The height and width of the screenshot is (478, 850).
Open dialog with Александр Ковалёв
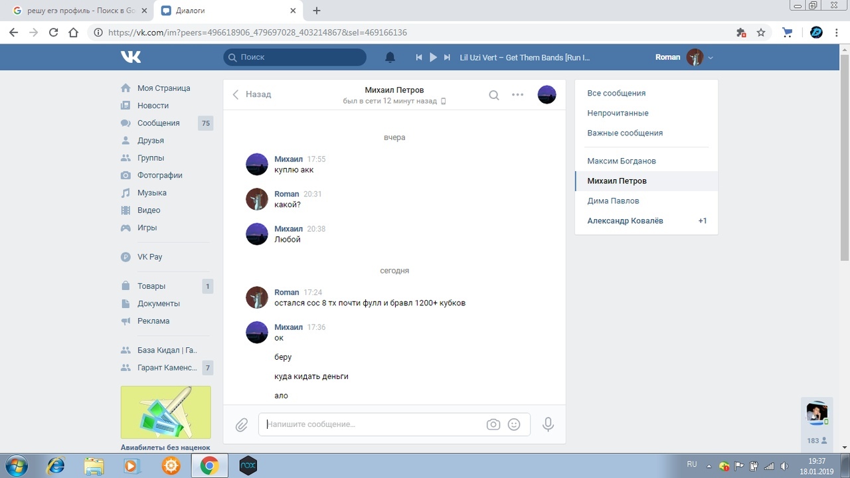pyautogui.click(x=625, y=220)
